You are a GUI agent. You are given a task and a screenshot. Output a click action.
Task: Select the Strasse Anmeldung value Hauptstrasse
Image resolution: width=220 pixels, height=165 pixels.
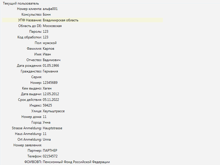(x=52, y=128)
